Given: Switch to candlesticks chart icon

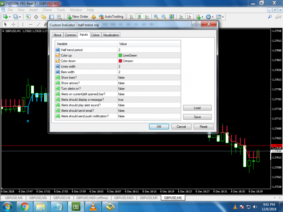Looking at the screenshot, I should [x=139, y=17].
